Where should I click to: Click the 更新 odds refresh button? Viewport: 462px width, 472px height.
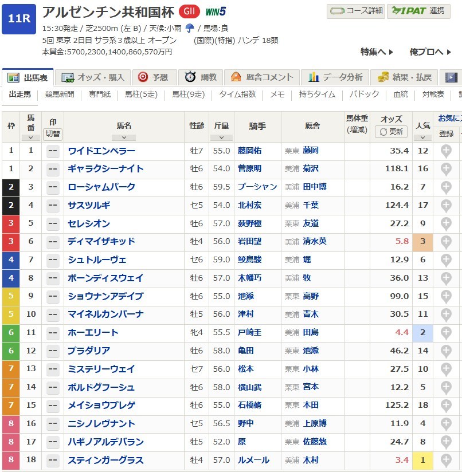391,132
